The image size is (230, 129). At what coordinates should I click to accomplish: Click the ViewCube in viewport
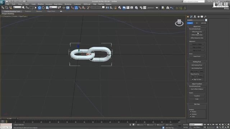click(179, 23)
